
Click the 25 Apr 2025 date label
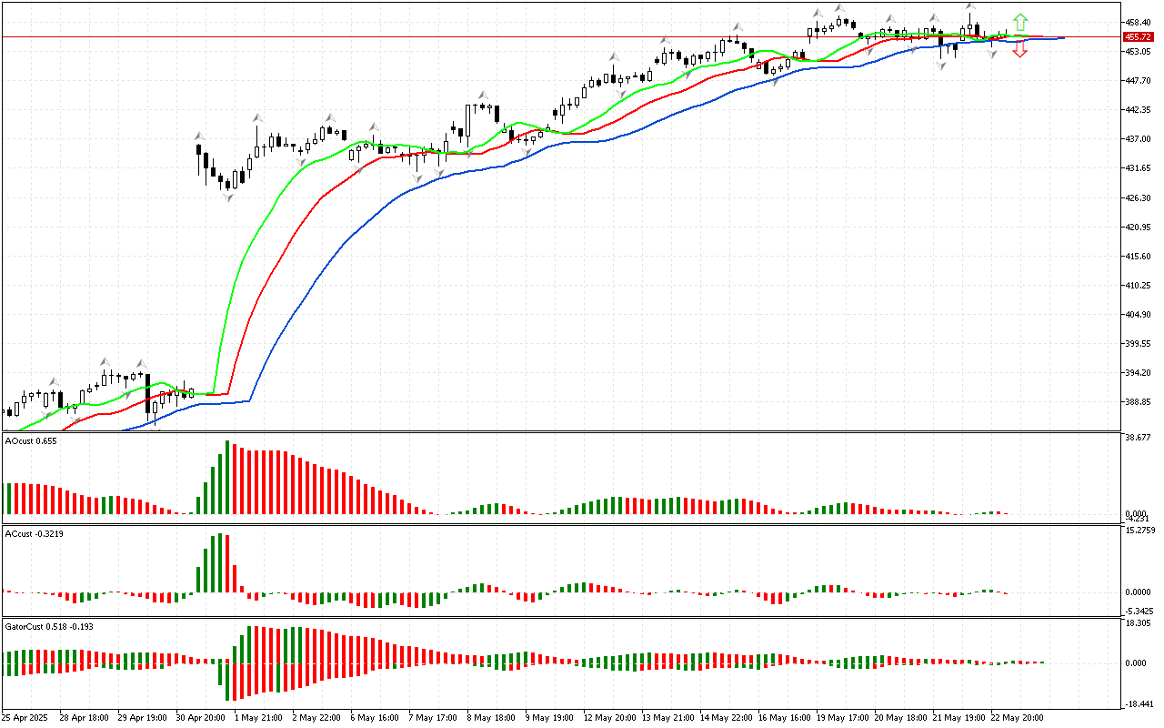tap(26, 717)
